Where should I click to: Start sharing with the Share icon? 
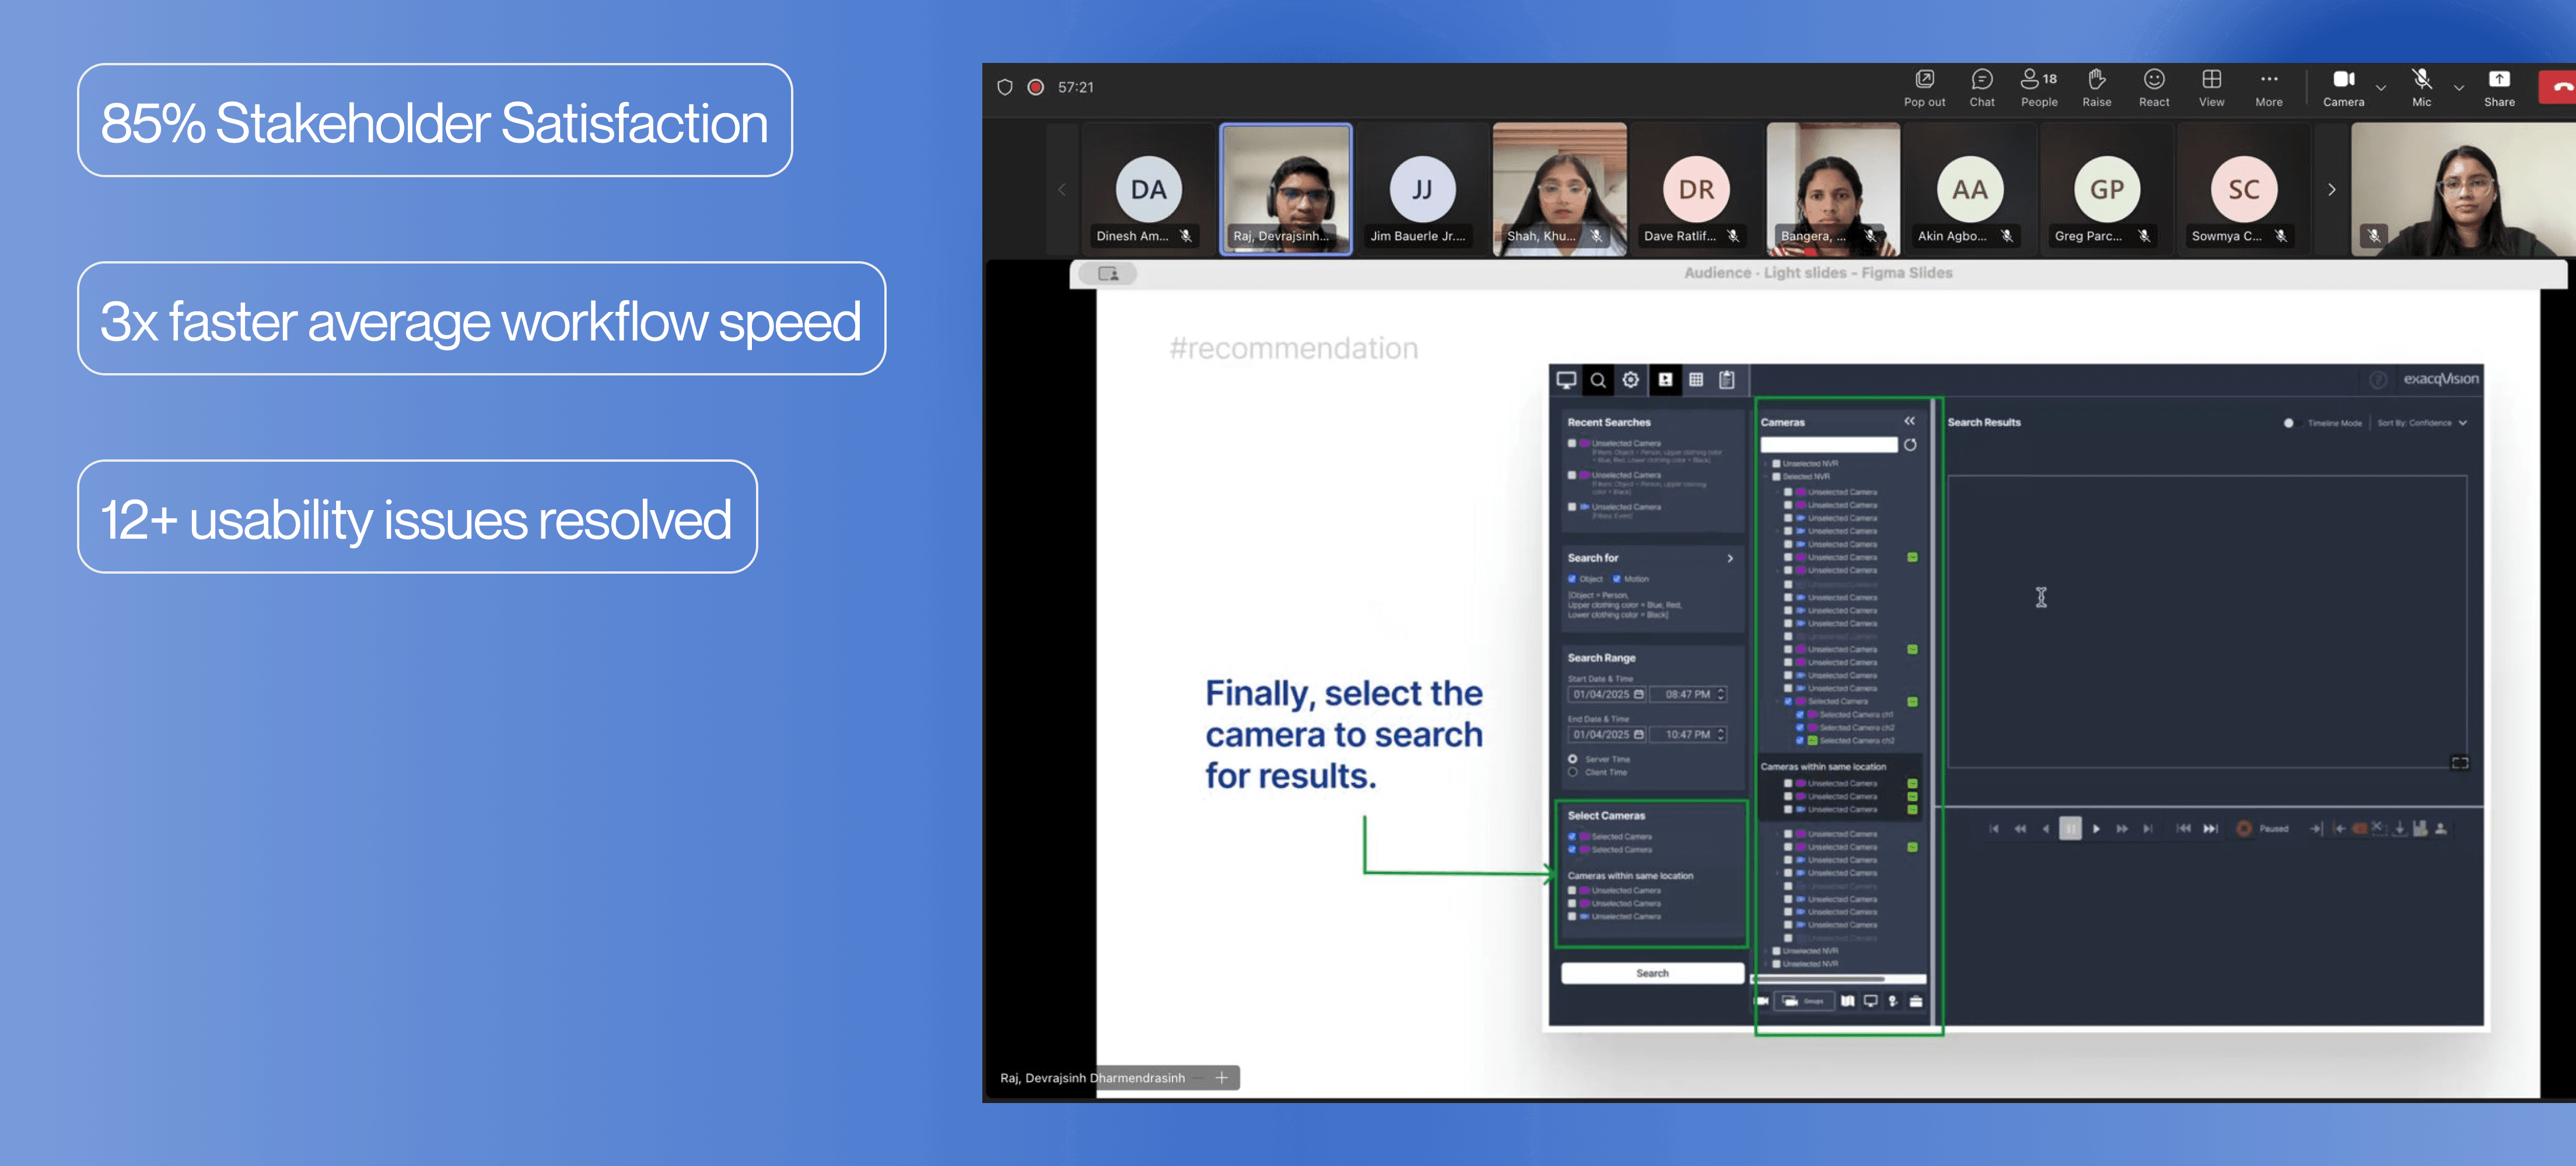2498,87
